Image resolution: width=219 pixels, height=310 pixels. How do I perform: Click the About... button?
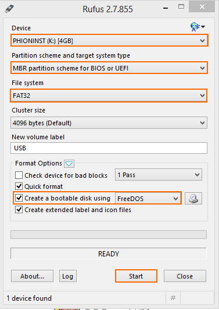point(32,276)
